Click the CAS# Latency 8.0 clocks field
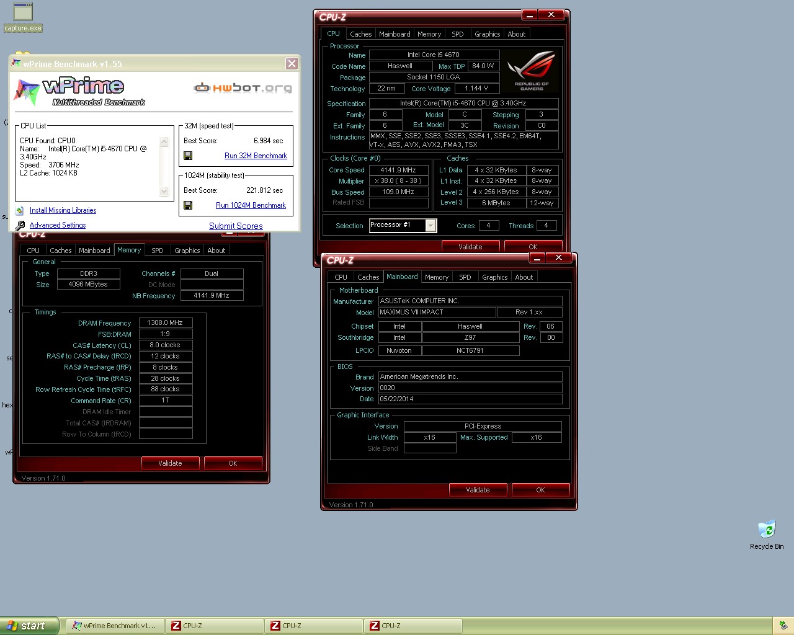Image resolution: width=794 pixels, height=635 pixels. pyautogui.click(x=165, y=345)
